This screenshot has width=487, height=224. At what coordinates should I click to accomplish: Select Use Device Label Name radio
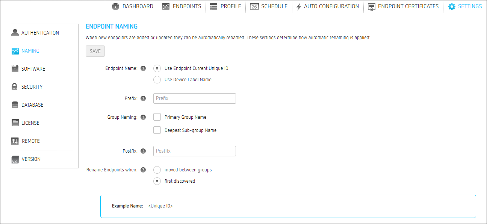(x=157, y=80)
